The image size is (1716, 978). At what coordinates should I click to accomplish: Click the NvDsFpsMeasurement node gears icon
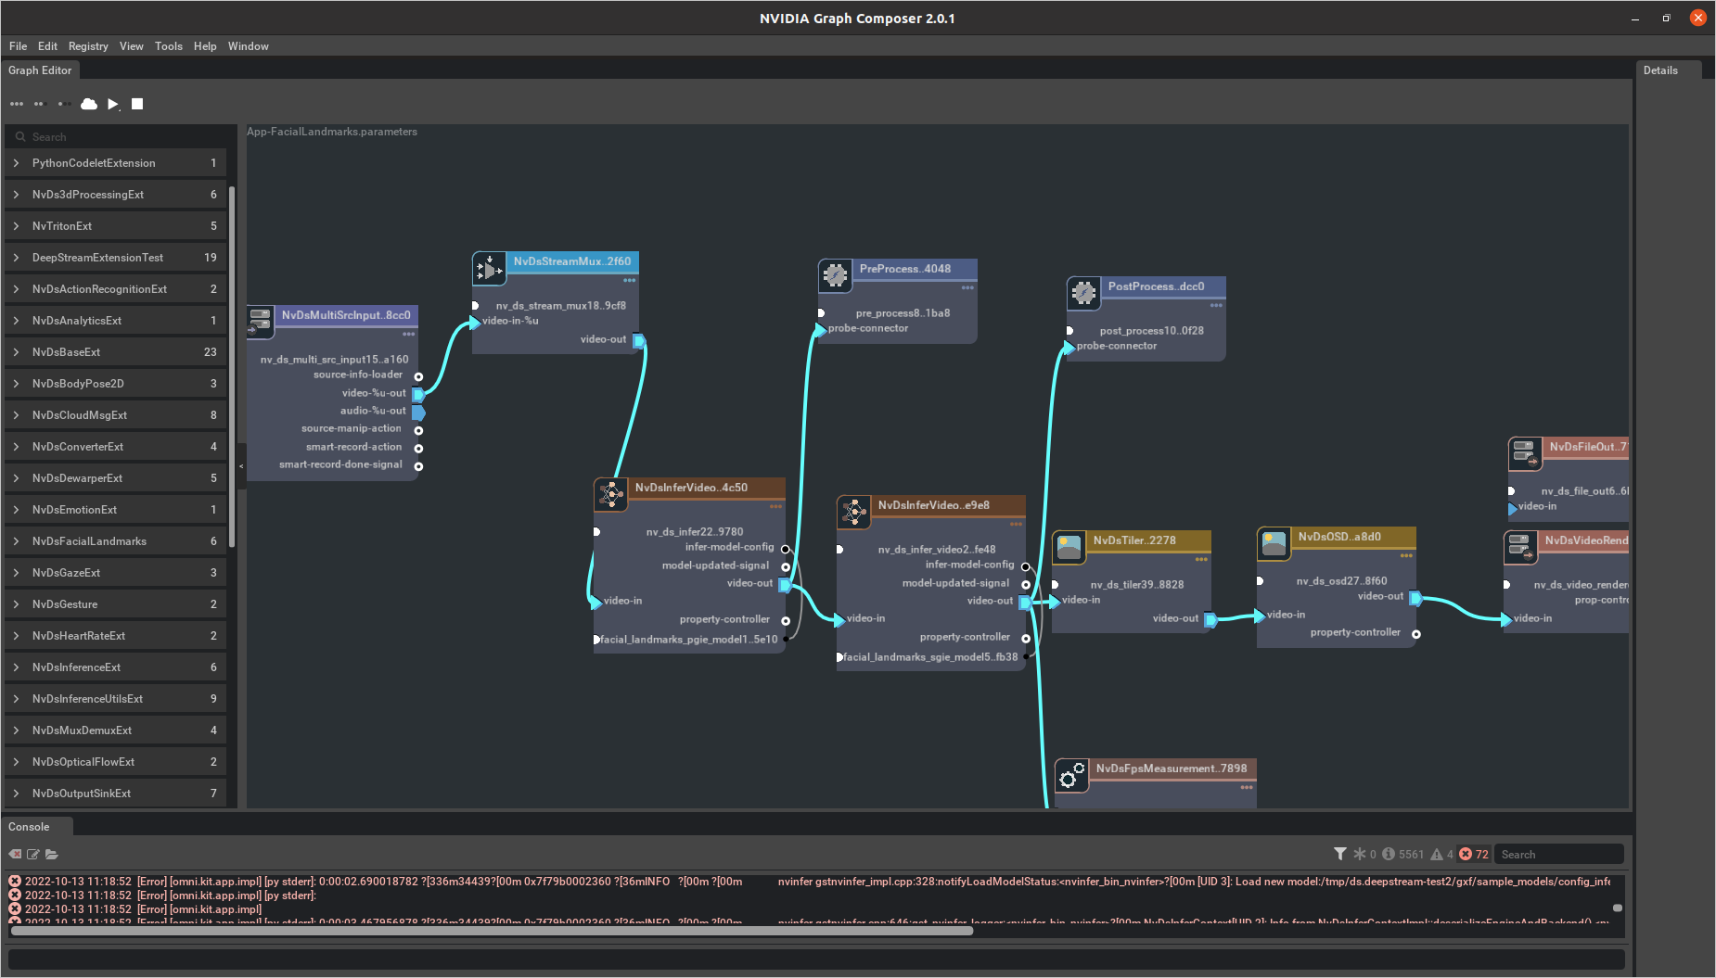pos(1071,775)
